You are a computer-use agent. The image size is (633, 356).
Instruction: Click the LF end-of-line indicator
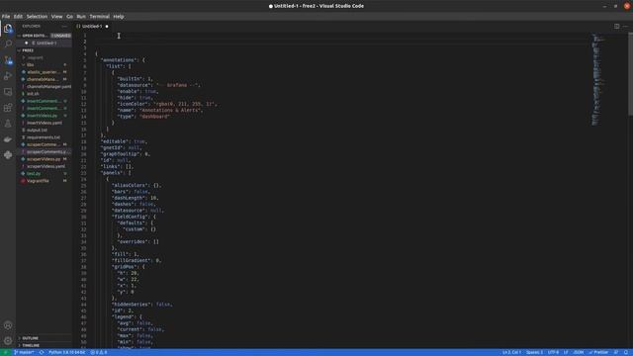point(566,352)
